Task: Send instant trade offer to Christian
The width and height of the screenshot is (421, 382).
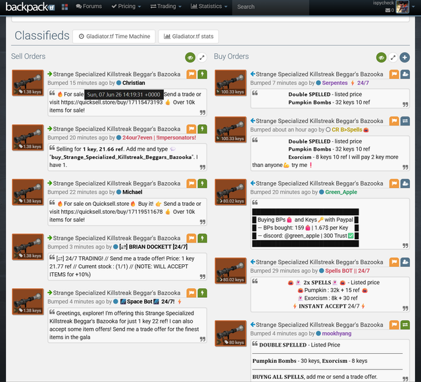Action: tap(203, 74)
